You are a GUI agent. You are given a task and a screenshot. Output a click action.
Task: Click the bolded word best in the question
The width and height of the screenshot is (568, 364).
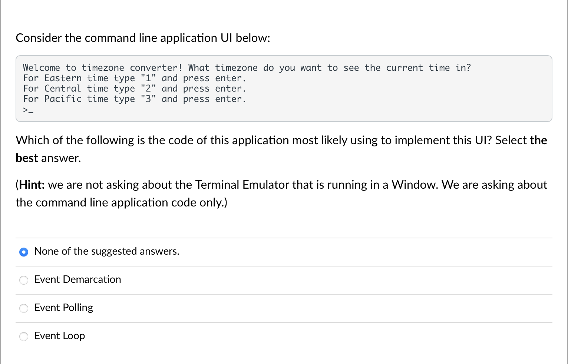(26, 158)
